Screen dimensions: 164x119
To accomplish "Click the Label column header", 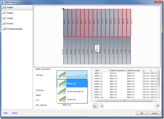I will pyautogui.click(x=102, y=71).
